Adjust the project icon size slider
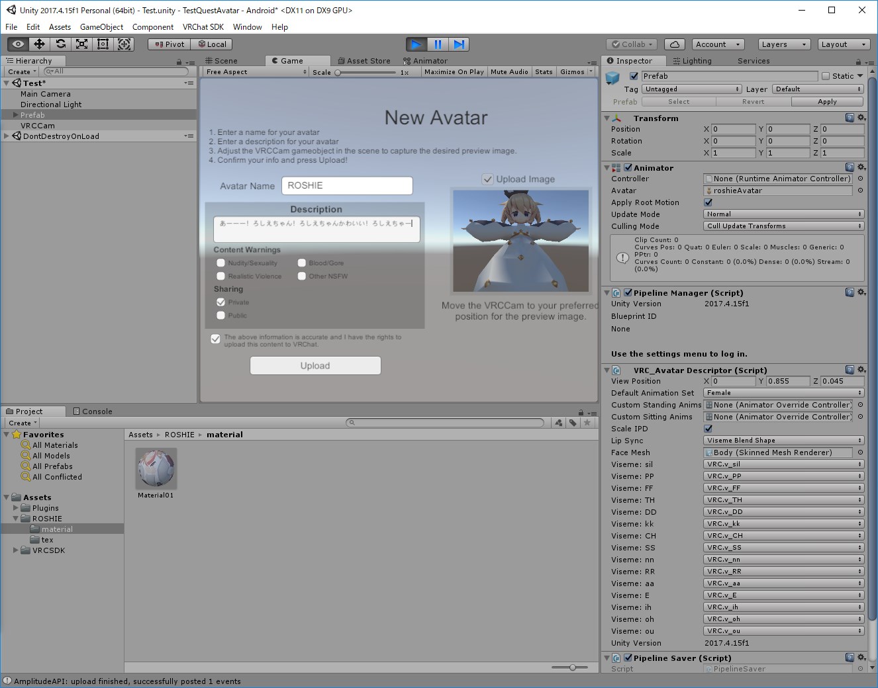The height and width of the screenshot is (688, 878). pos(573,667)
